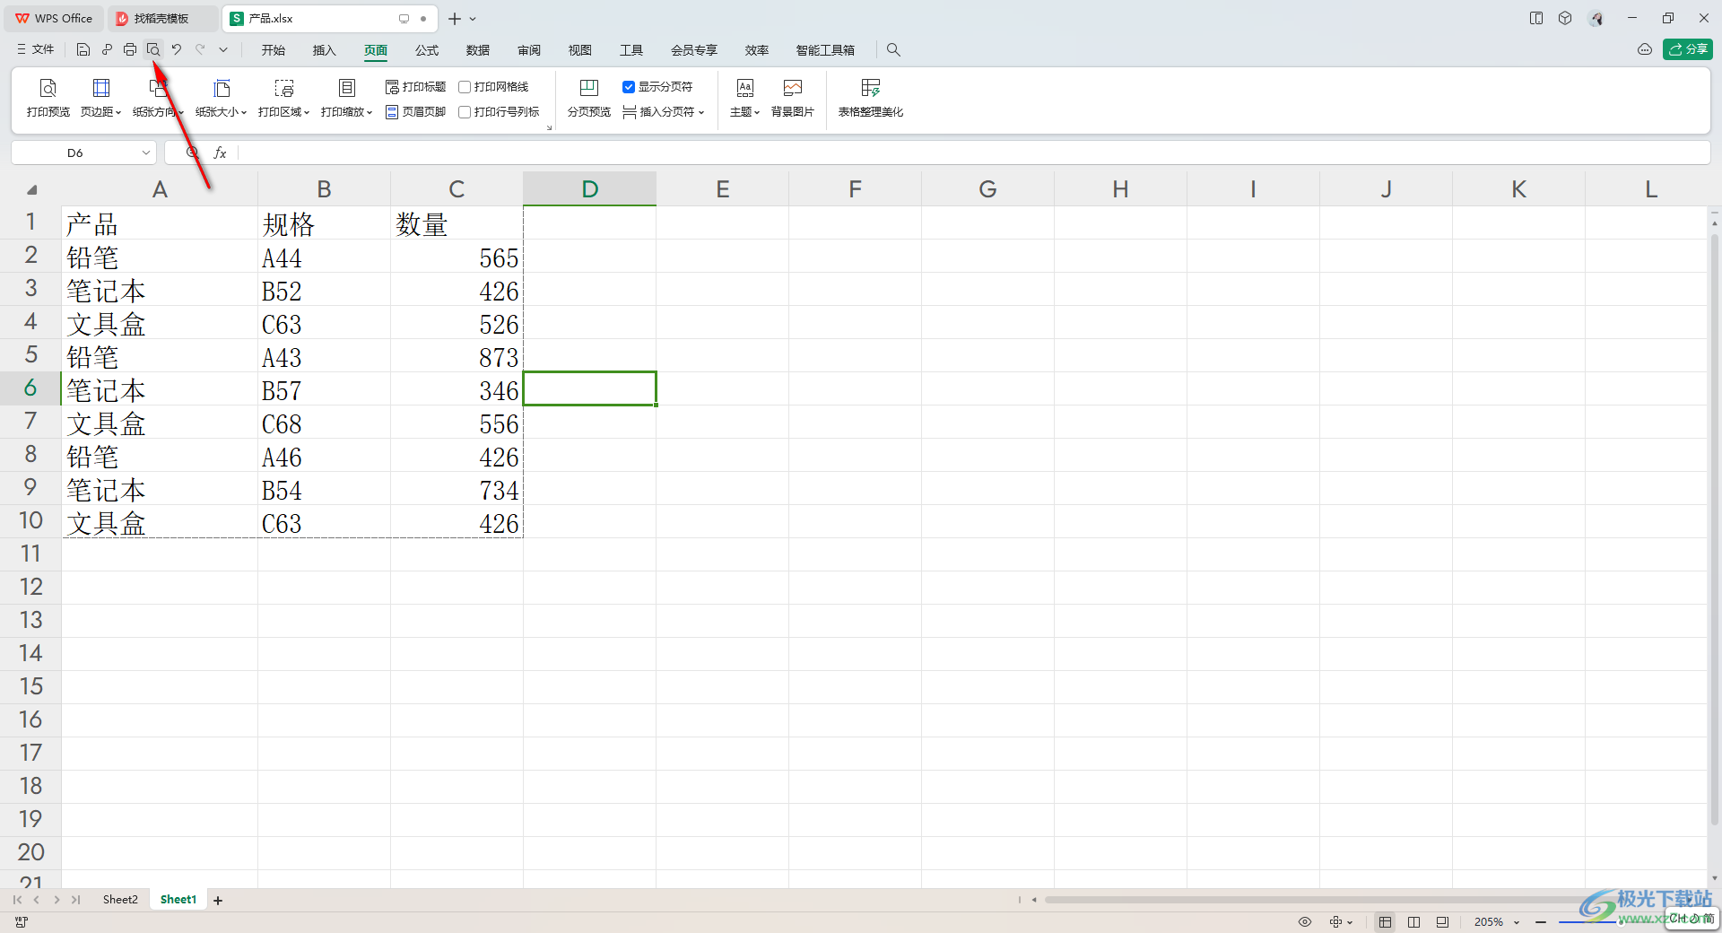This screenshot has height=933, width=1722.
Task: Open new tab plus icon in title bar
Action: pos(455,19)
